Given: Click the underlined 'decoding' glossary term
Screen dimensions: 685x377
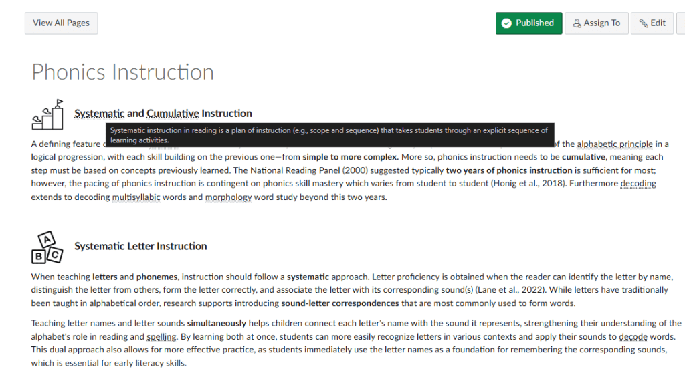Looking at the screenshot, I should [638, 184].
